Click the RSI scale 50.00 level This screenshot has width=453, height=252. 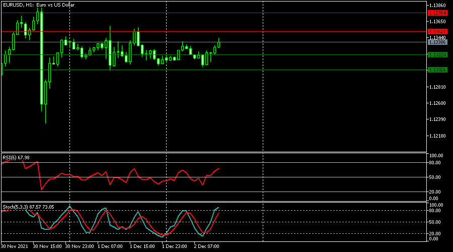pos(435,177)
